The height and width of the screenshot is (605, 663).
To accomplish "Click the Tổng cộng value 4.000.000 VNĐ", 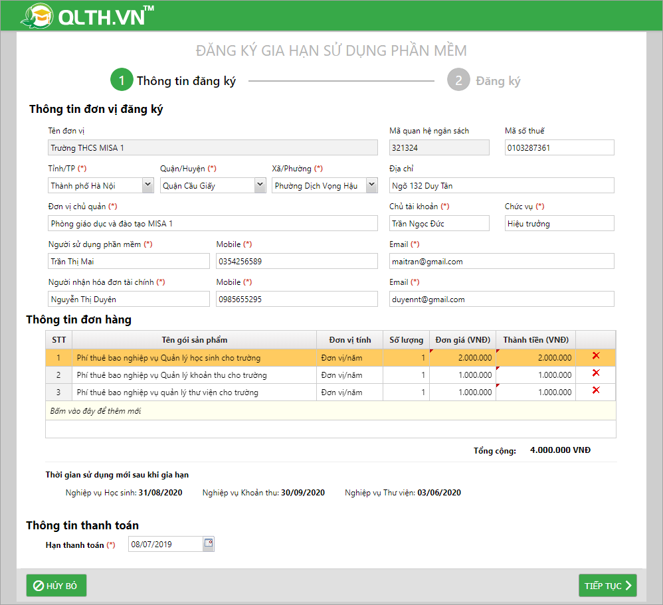I will [x=560, y=450].
